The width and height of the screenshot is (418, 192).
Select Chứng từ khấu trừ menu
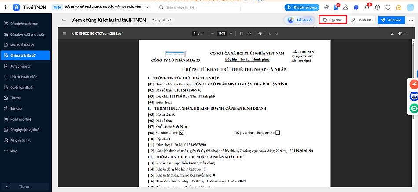tap(25, 56)
